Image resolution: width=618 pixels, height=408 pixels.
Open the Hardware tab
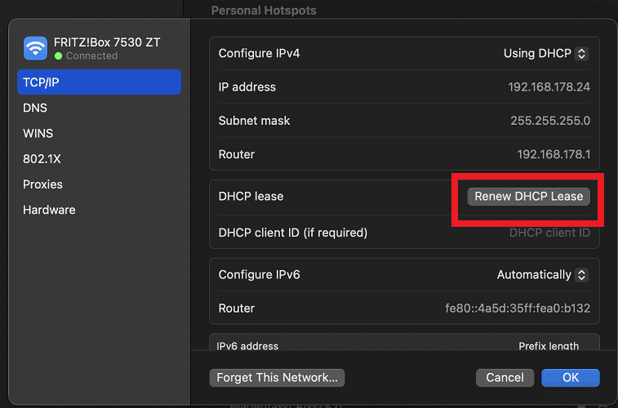[x=49, y=210]
